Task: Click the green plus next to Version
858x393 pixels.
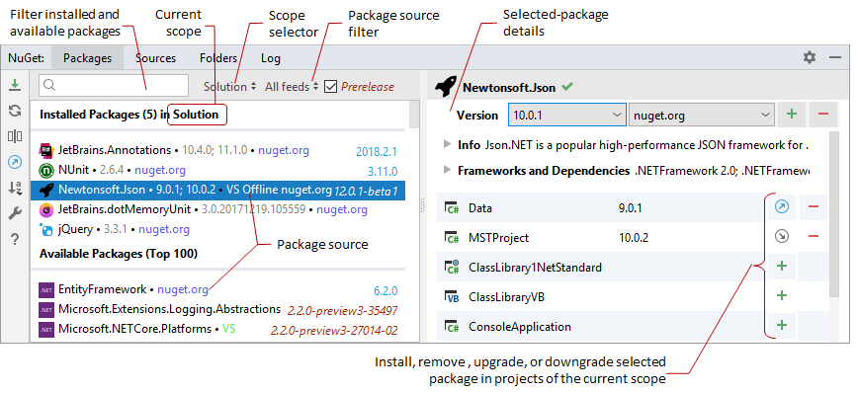Action: tap(791, 115)
